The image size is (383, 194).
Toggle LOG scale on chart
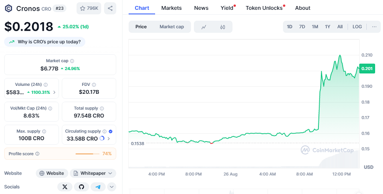[x=357, y=26]
